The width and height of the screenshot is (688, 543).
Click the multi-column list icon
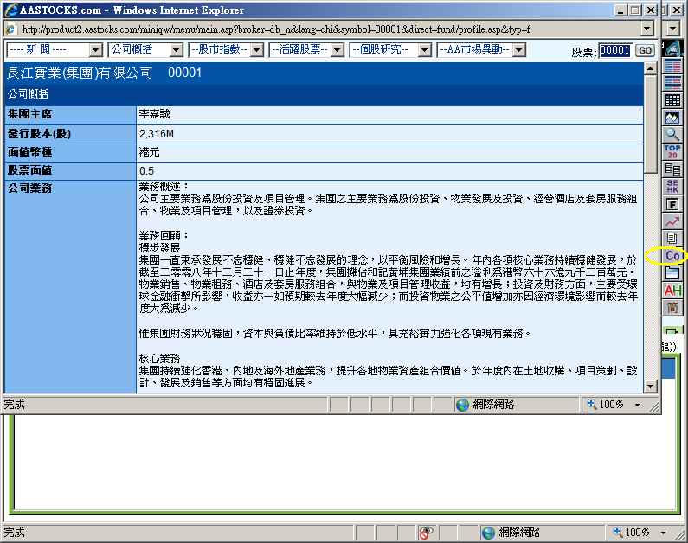pos(672,169)
